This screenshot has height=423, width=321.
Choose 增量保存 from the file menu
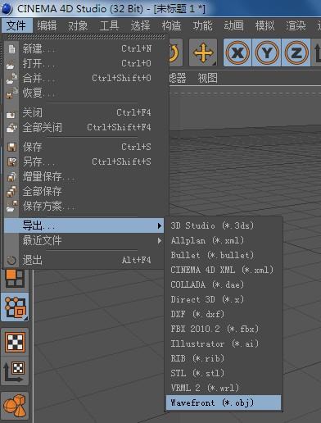(84, 176)
